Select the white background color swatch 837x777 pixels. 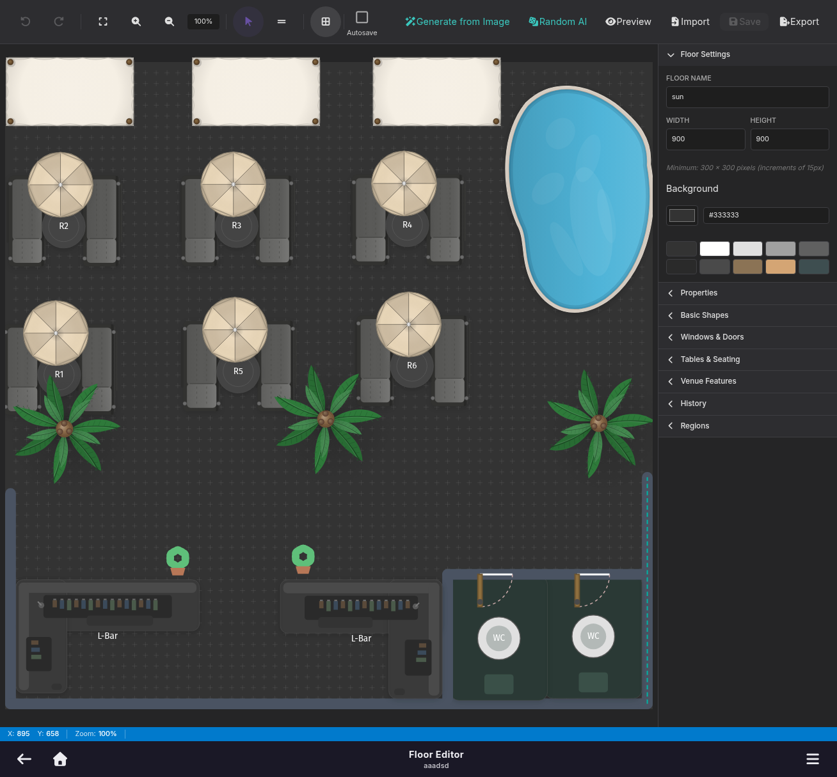point(714,248)
